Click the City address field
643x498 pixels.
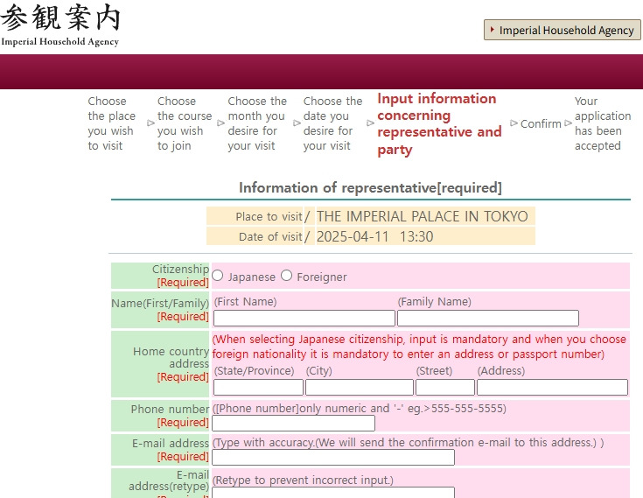point(360,387)
